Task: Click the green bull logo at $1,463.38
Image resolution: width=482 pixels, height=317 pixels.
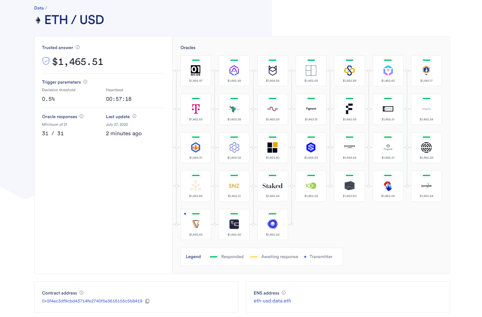Action: (234, 109)
